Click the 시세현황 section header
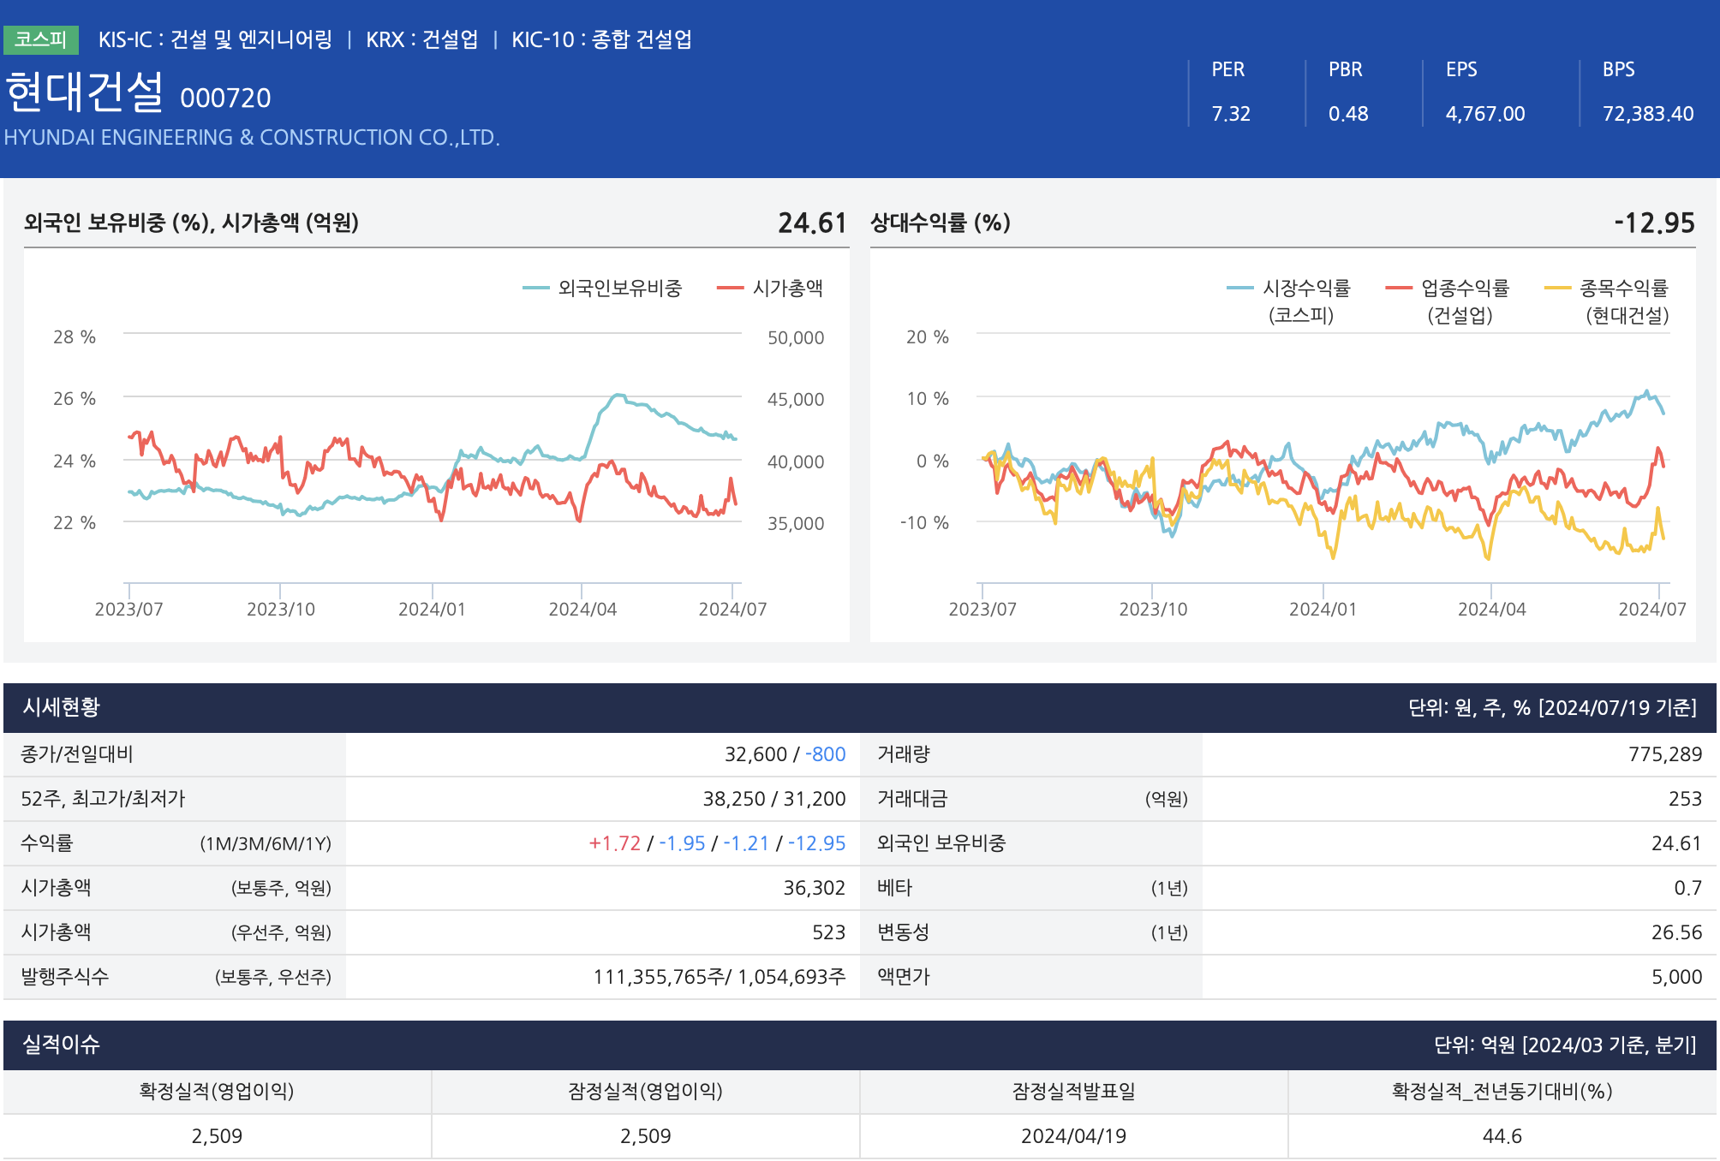 tap(61, 707)
